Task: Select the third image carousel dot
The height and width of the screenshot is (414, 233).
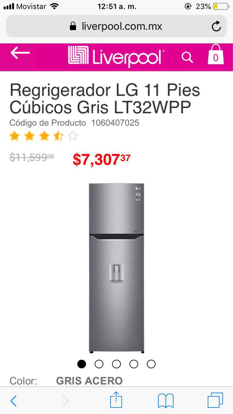Action: click(x=116, y=364)
